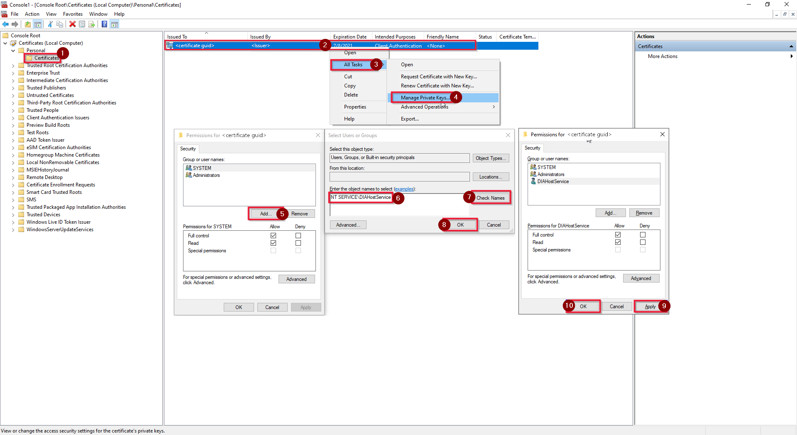
Task: Toggle the Show/Hide Console Tree icon
Action: click(x=38, y=24)
